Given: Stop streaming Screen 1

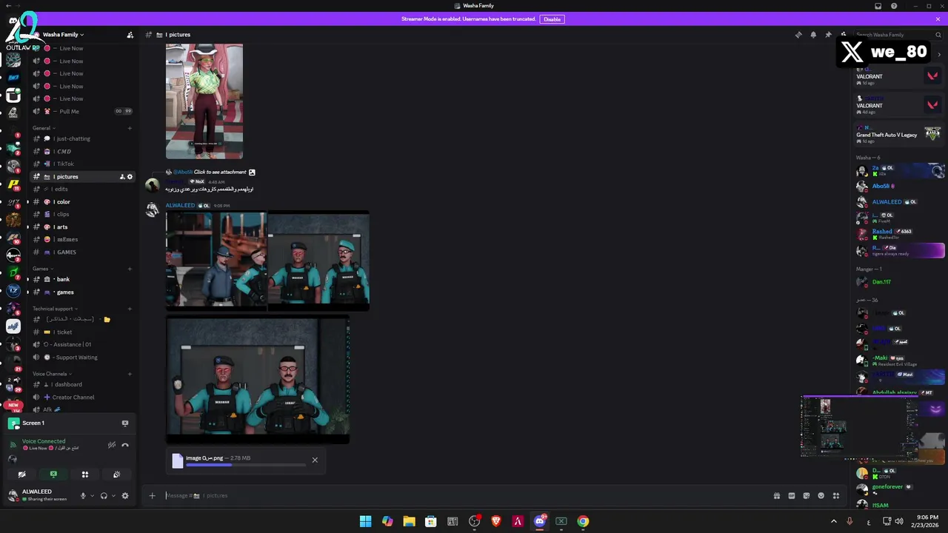Looking at the screenshot, I should pyautogui.click(x=124, y=423).
